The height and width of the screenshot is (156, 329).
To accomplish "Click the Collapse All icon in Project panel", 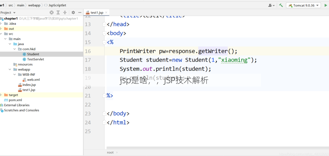I will tap(65, 12).
